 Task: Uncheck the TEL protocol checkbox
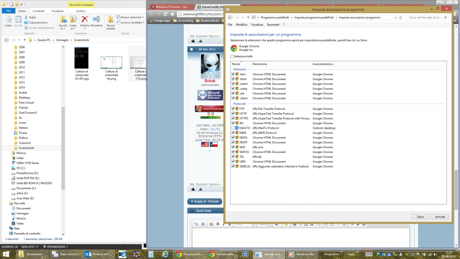point(233,157)
